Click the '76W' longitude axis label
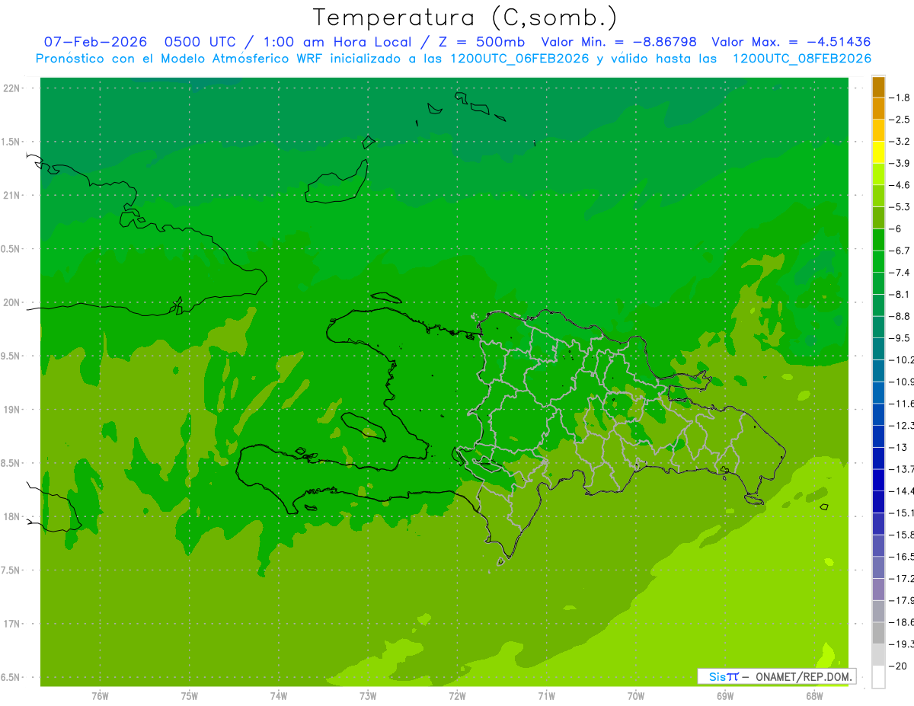The height and width of the screenshot is (706, 914). (100, 695)
